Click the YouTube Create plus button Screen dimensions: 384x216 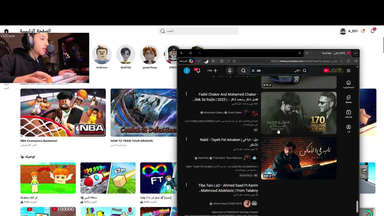pos(212,70)
